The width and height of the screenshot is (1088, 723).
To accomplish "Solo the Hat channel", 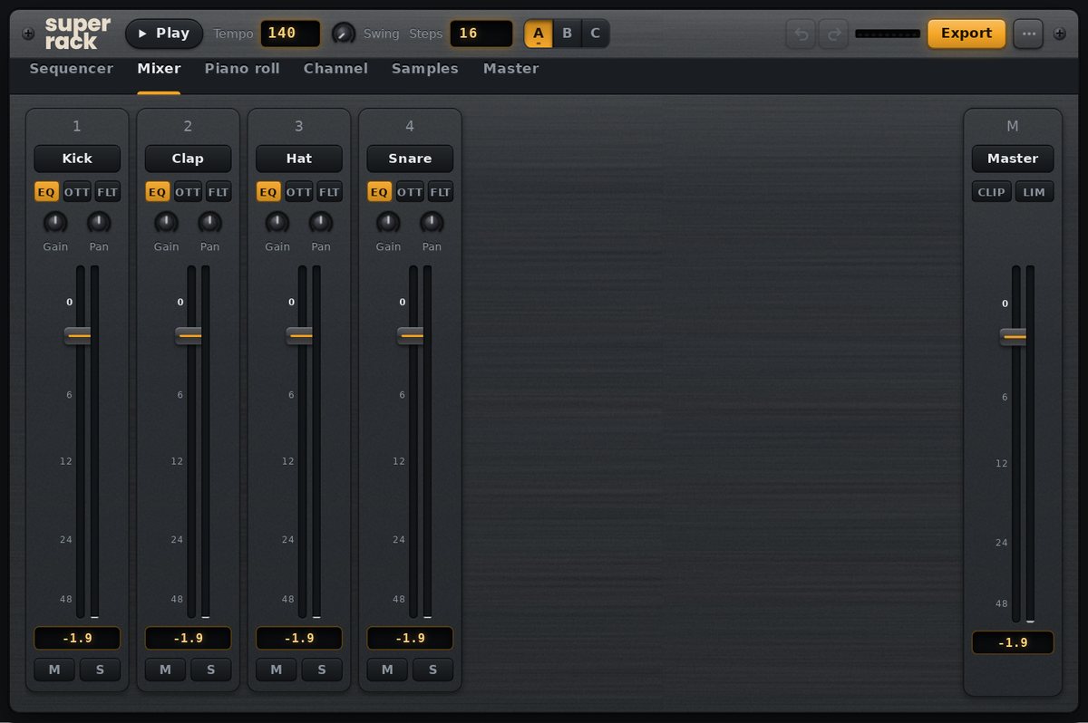I will [x=322, y=670].
